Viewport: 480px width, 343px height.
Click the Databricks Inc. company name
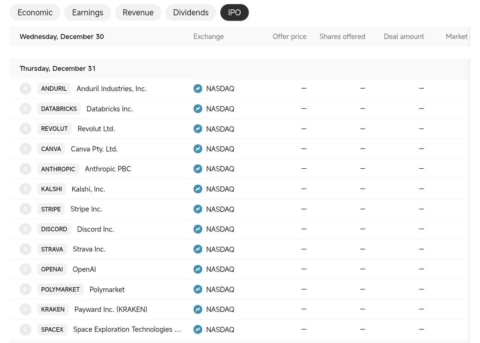(x=110, y=109)
